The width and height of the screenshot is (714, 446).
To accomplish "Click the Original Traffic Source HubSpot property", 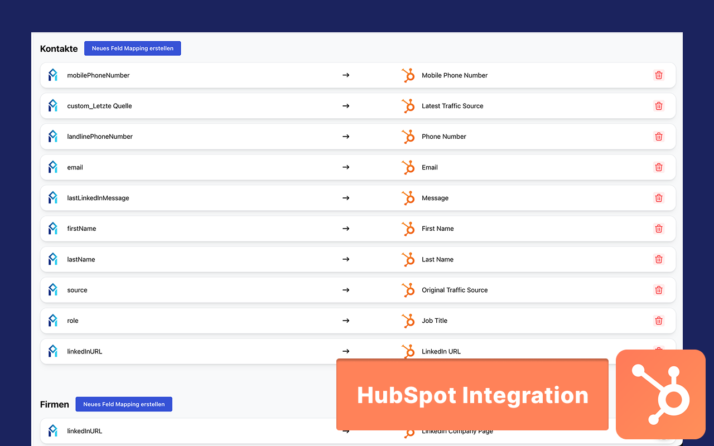I will [455, 290].
